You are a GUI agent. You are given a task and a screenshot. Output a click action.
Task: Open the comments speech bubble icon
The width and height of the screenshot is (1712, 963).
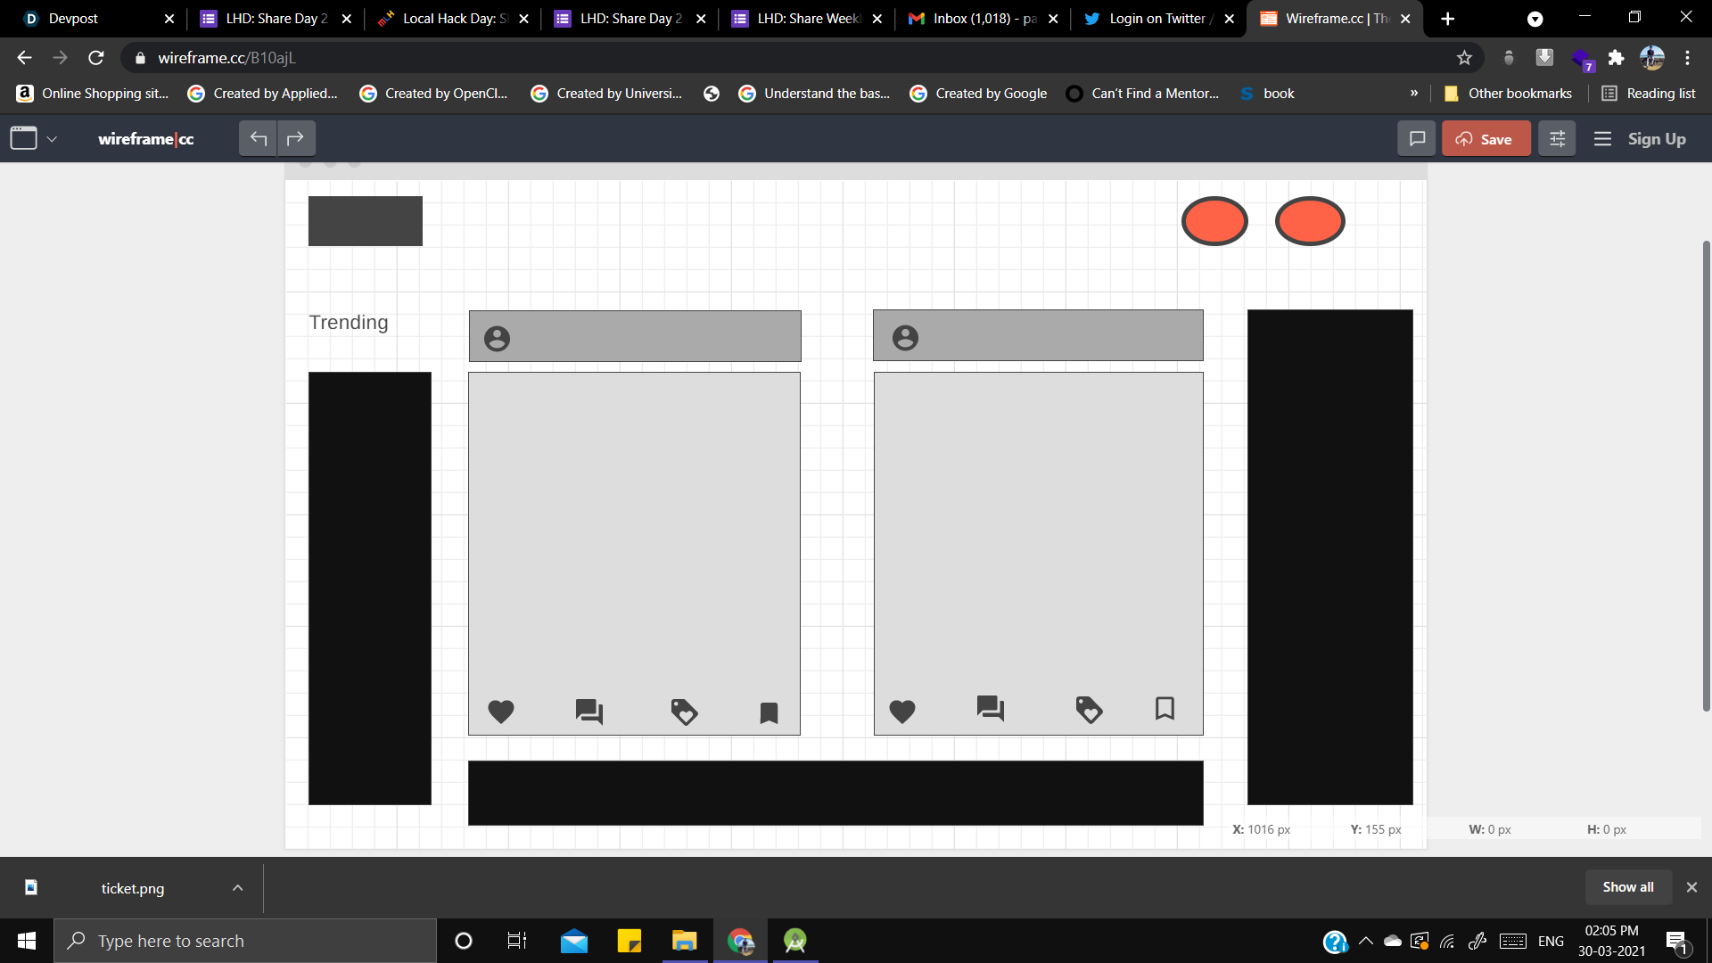point(1416,138)
